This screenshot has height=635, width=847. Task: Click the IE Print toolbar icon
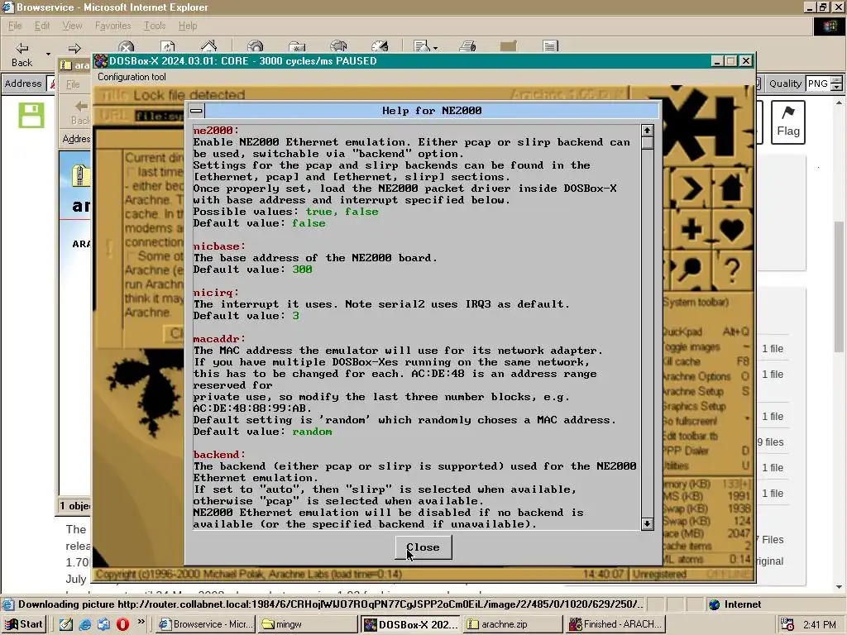[467, 47]
